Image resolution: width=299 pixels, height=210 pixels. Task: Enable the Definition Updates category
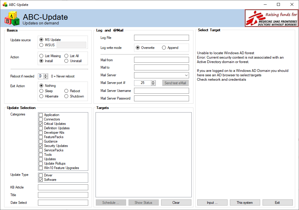[x=41, y=128]
